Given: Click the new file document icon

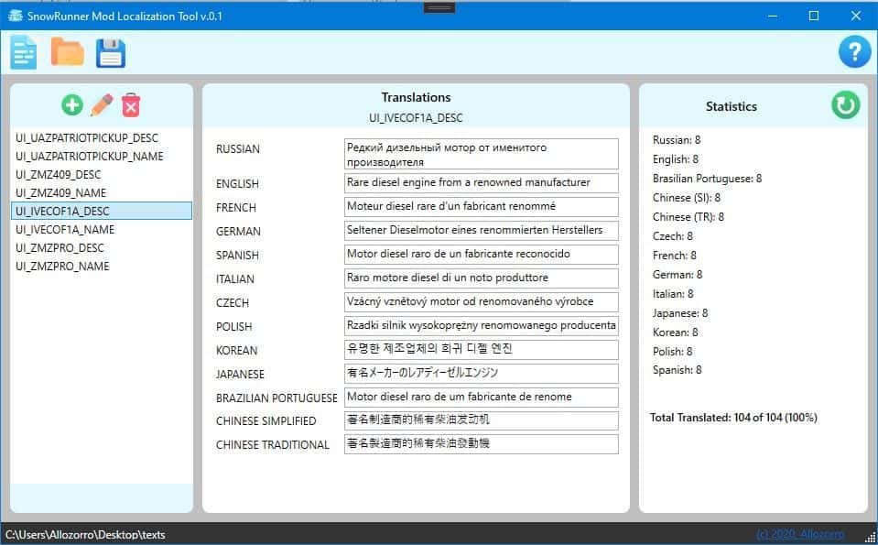Looking at the screenshot, I should coord(24,53).
